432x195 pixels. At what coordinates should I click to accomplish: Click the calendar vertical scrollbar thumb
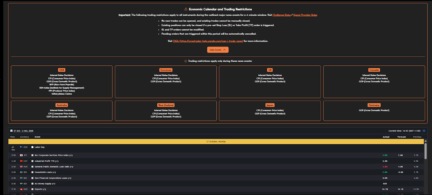[x=426, y=151]
